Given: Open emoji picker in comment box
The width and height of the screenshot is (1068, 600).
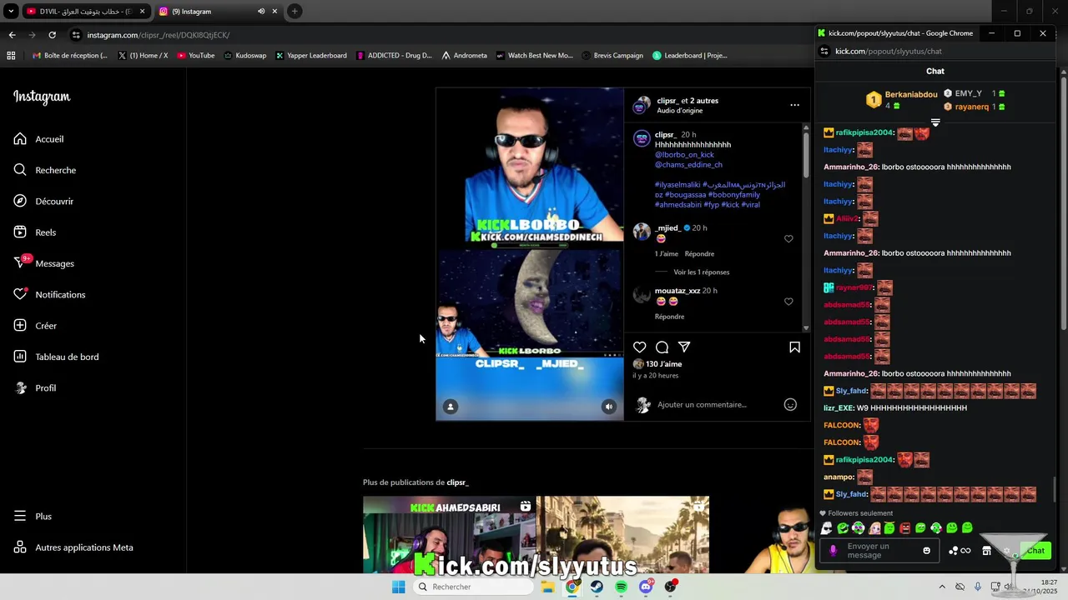Looking at the screenshot, I should click(790, 405).
